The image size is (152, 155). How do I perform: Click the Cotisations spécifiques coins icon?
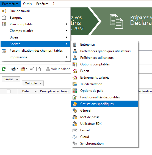tap(75, 104)
